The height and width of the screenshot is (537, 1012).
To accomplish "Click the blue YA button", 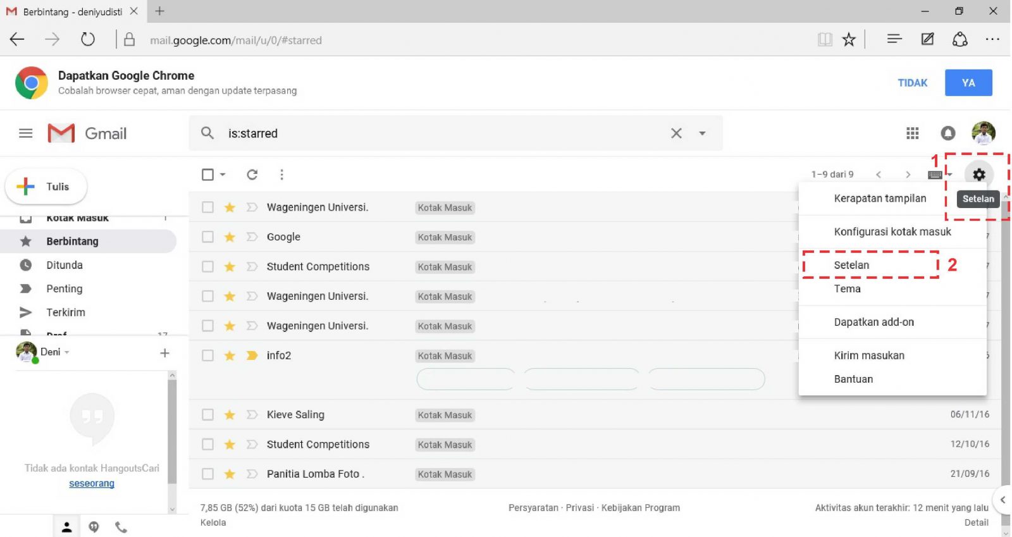I will (968, 83).
